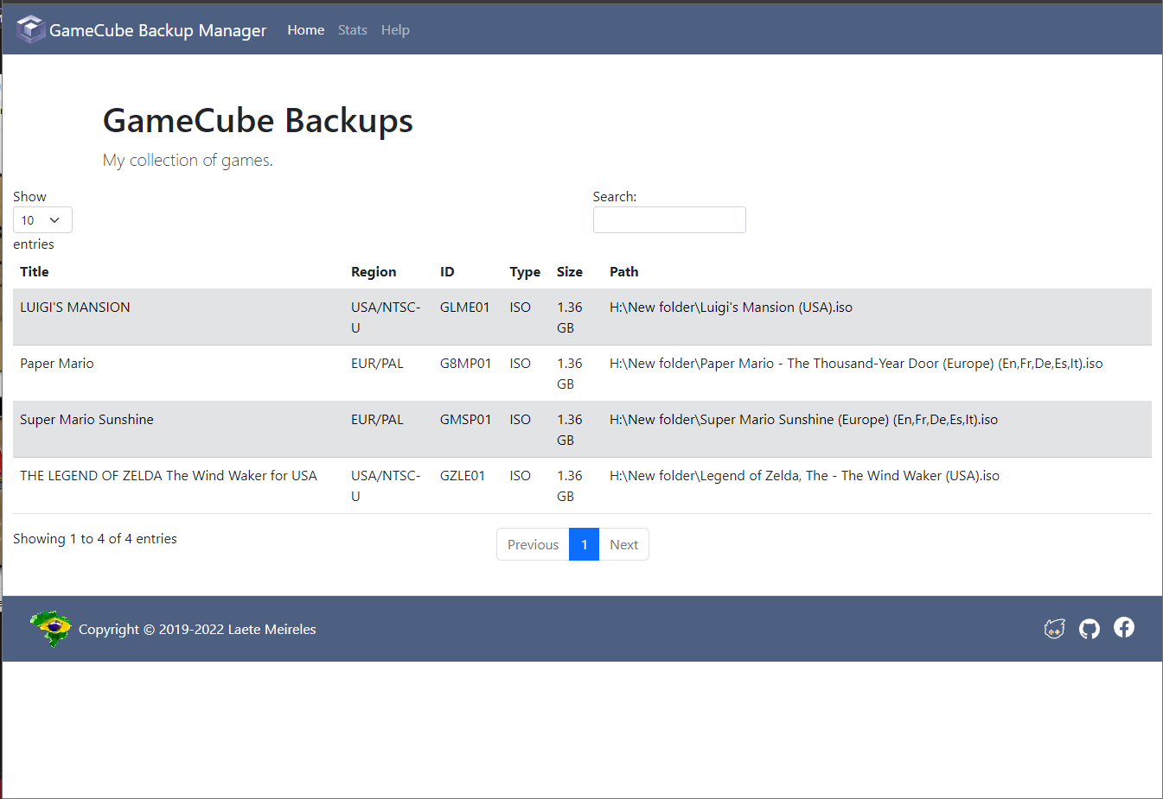
Task: Click ISO type in Paper Mario row
Action: 520,364
